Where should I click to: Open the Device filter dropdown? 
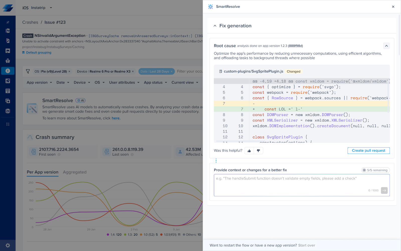(82, 82)
